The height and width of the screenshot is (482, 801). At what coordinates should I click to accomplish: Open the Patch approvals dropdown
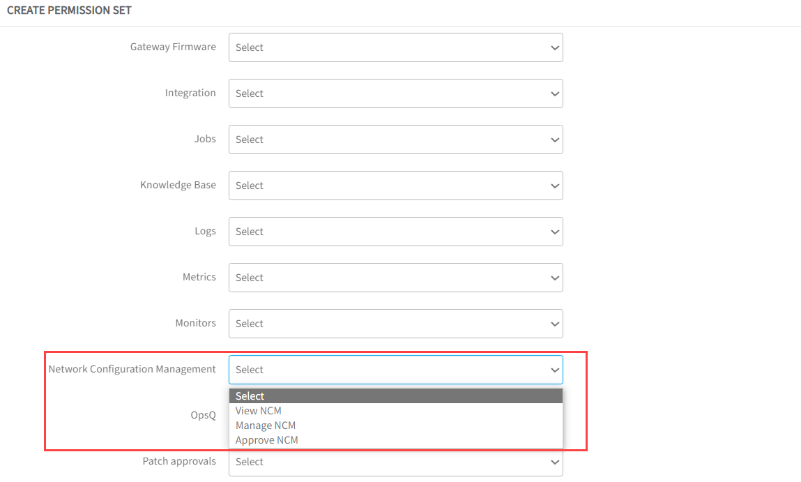(396, 462)
